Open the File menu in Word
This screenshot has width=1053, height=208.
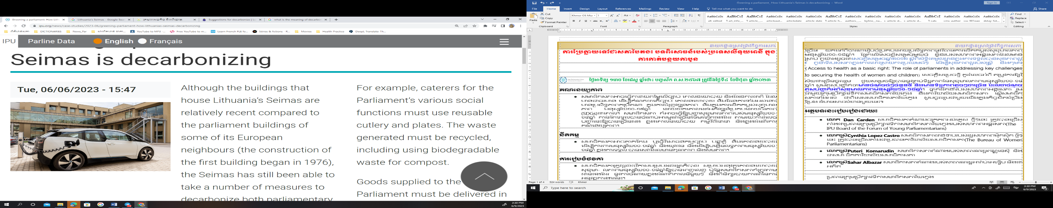pyautogui.click(x=534, y=8)
